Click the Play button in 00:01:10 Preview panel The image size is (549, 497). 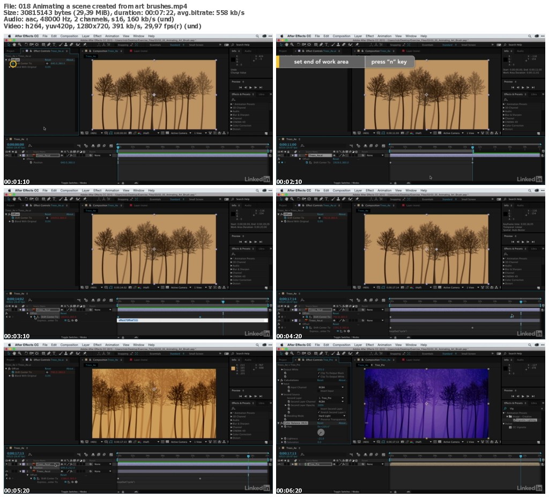(250, 87)
